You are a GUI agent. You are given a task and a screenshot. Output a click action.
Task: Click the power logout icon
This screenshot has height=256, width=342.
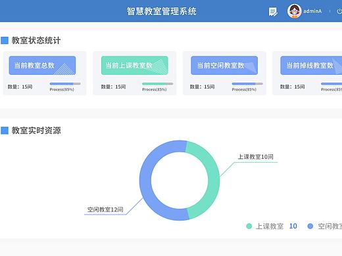(x=339, y=11)
